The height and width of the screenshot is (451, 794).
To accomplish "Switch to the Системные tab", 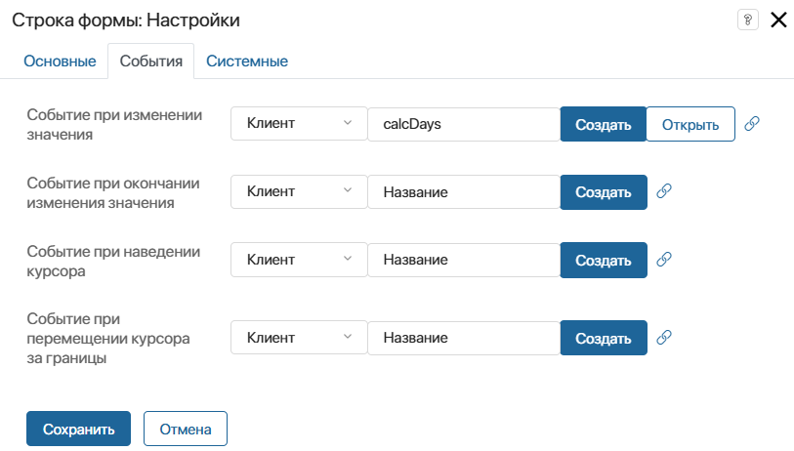I will (246, 61).
